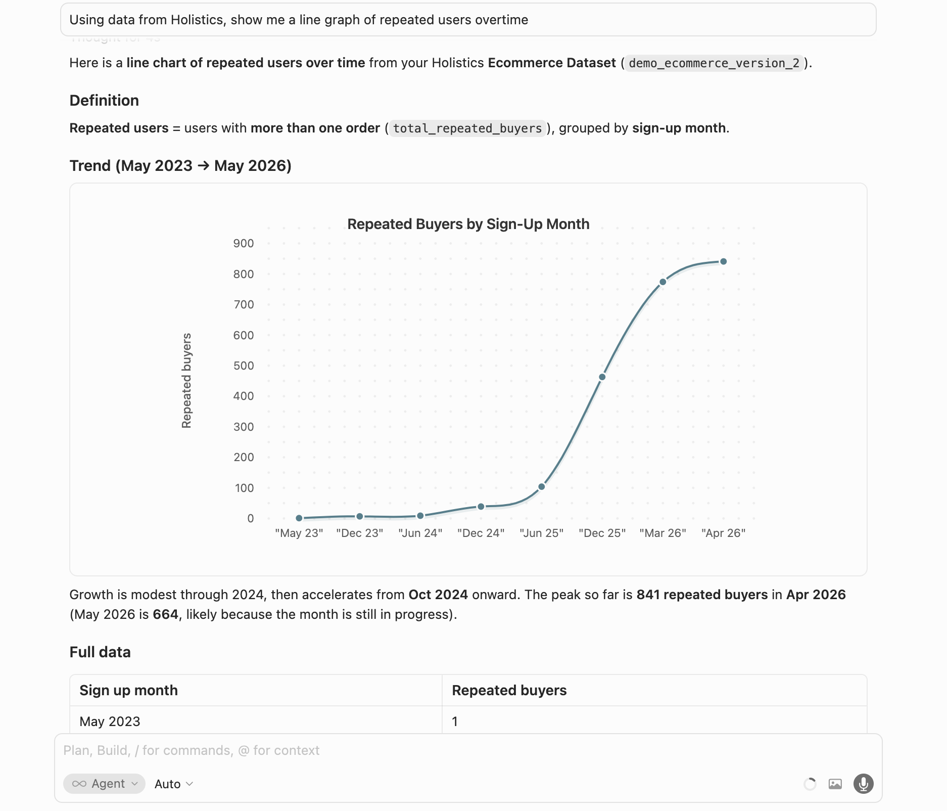947x811 pixels.
Task: Click the chevron next to Auto
Action: [190, 784]
